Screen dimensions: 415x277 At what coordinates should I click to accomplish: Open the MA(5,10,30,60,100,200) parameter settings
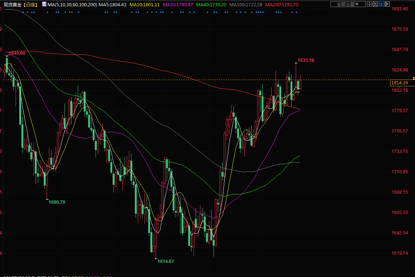(x=72, y=4)
